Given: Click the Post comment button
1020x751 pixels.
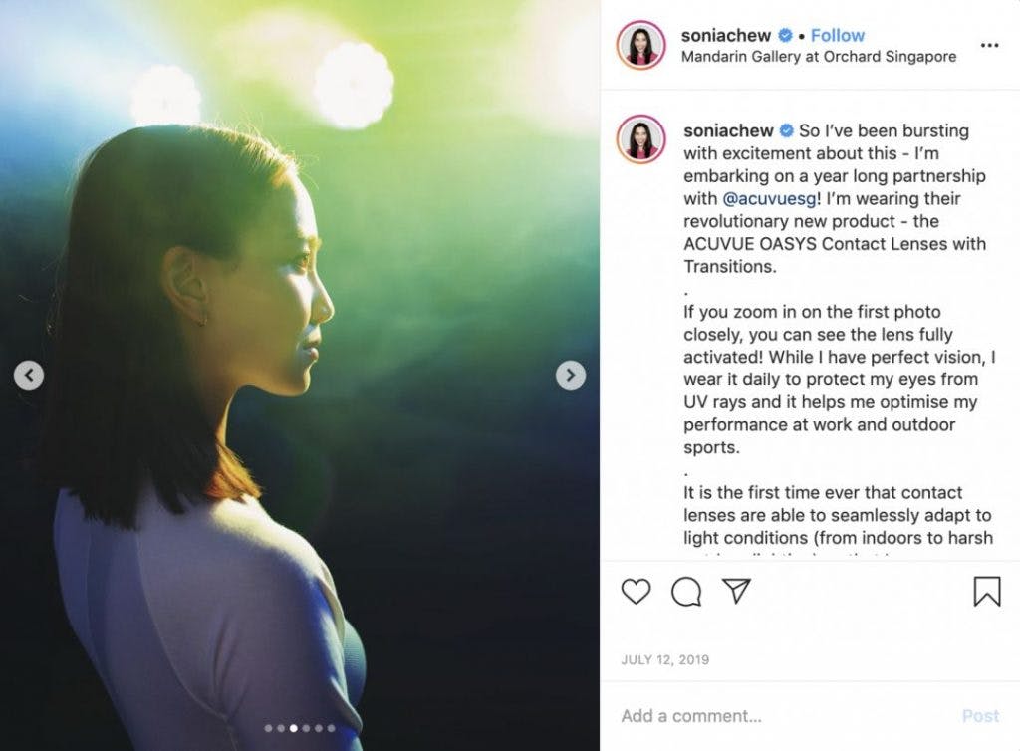Looking at the screenshot, I should pos(980,716).
